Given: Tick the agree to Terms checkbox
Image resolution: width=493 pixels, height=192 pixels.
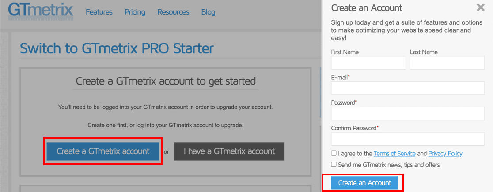Looking at the screenshot, I should pyautogui.click(x=334, y=154).
